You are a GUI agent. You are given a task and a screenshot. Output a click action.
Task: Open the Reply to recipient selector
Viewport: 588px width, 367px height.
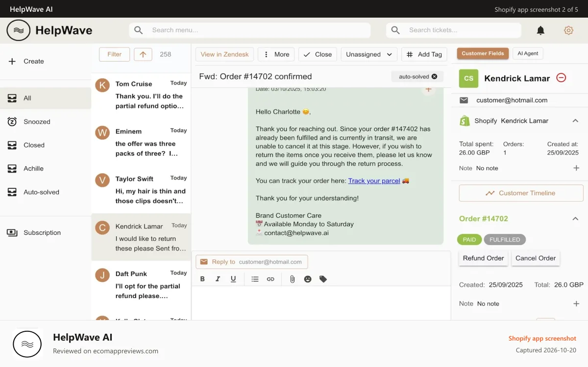point(252,262)
